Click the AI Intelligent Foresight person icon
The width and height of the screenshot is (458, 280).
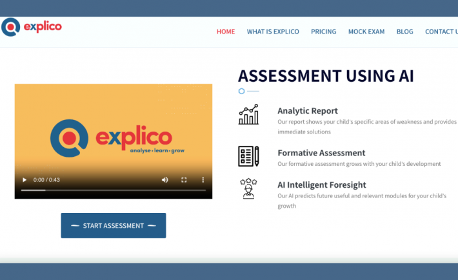(248, 188)
